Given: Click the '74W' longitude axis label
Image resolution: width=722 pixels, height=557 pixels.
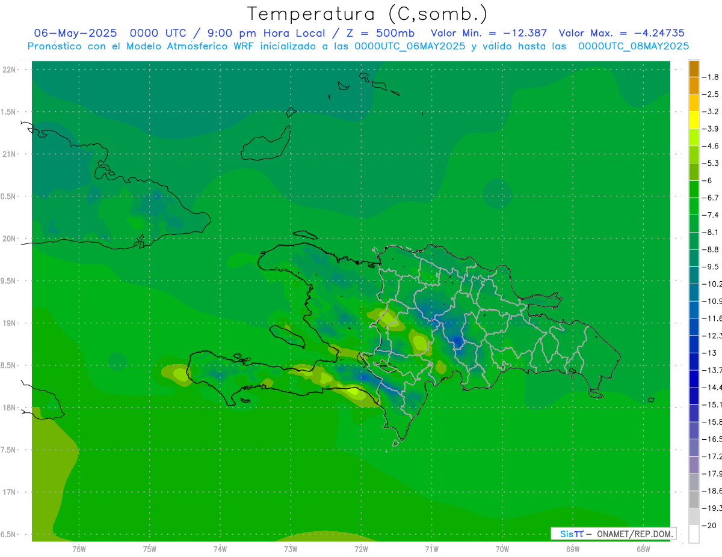Looking at the screenshot, I should coord(220,549).
